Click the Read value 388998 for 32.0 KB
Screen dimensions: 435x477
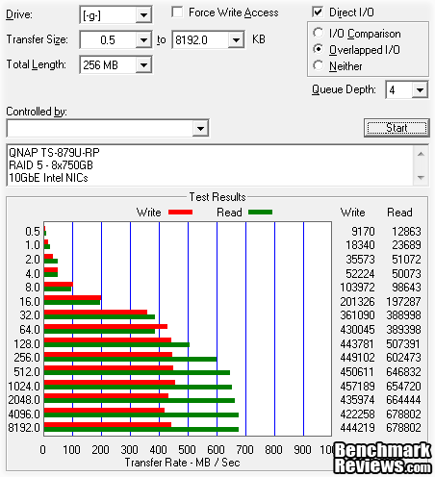pos(403,315)
